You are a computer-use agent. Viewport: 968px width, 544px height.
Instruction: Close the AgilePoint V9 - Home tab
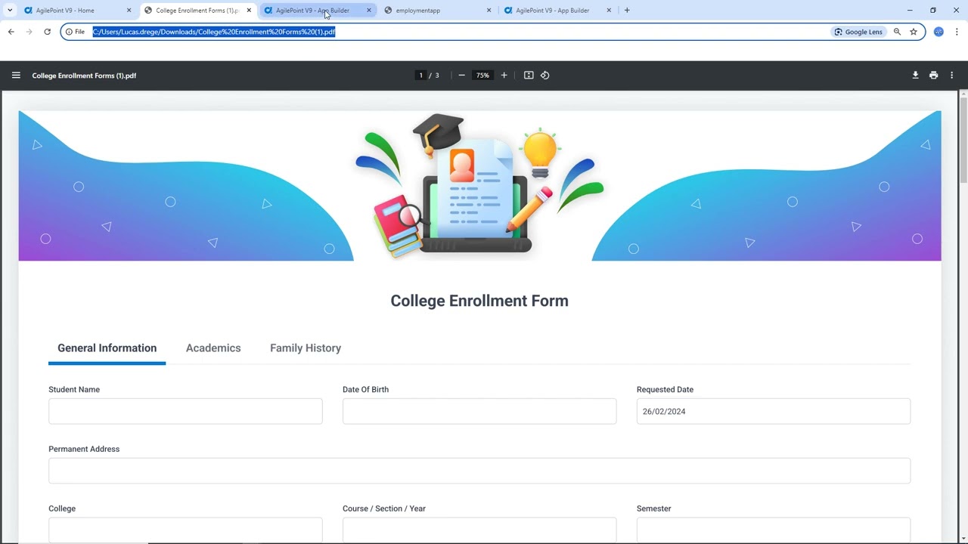point(129,11)
